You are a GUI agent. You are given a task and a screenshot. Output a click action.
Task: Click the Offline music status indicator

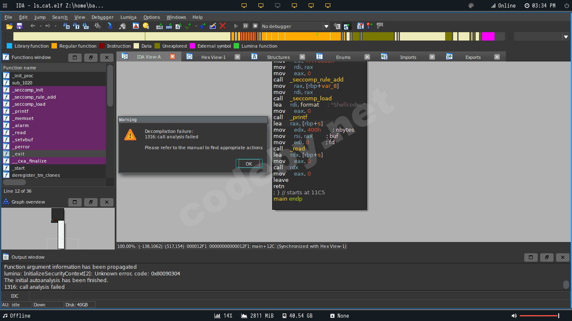pyautogui.click(x=17, y=316)
